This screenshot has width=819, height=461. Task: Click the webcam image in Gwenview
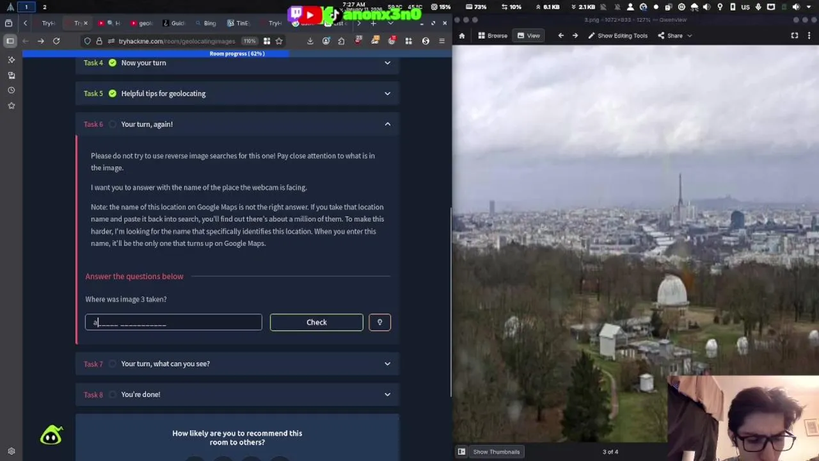[636, 243]
